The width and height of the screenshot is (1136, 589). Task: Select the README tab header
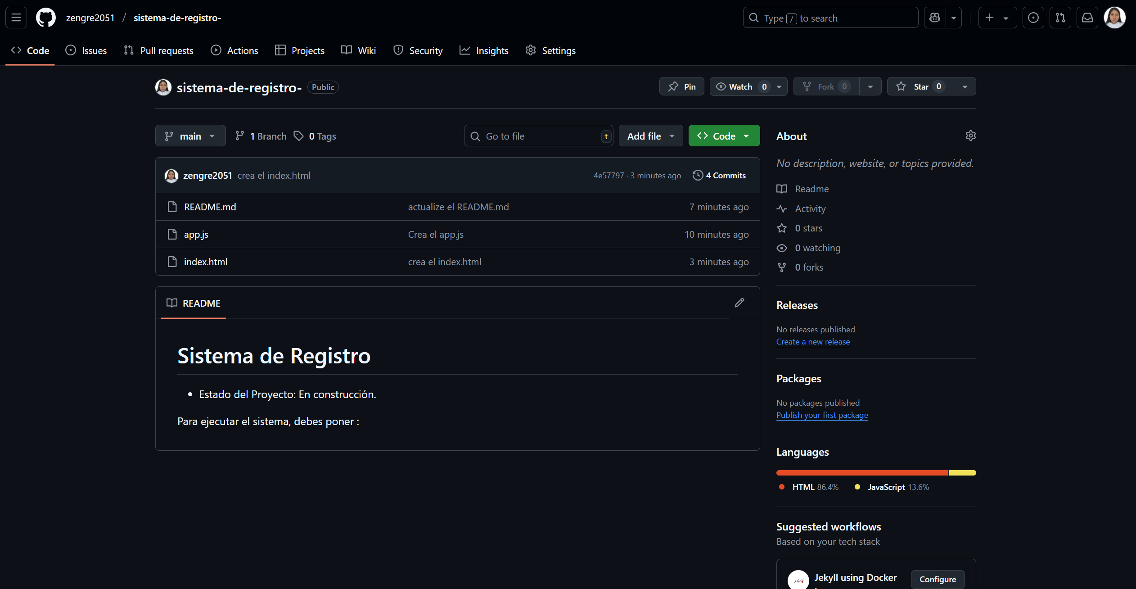pos(194,303)
